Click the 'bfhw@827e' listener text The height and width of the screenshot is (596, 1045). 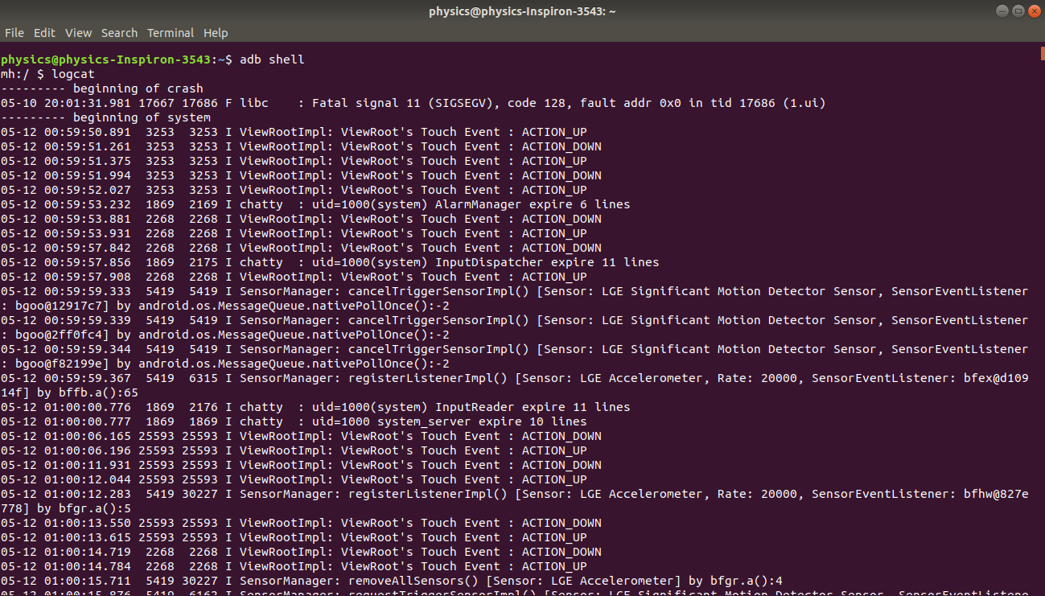pyautogui.click(x=996, y=494)
